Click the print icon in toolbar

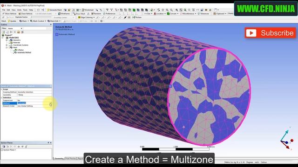pyautogui.click(x=210, y=10)
